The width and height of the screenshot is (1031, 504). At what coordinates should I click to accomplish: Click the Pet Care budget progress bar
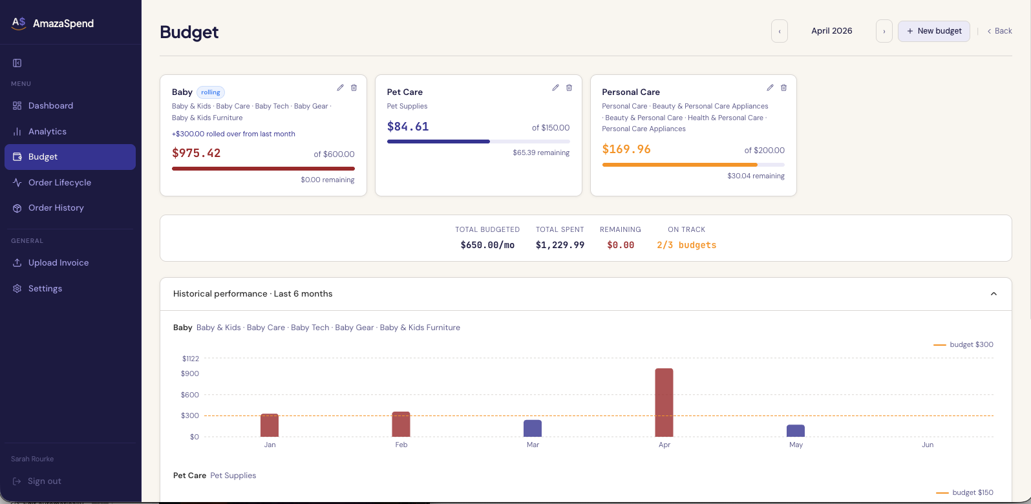[478, 142]
